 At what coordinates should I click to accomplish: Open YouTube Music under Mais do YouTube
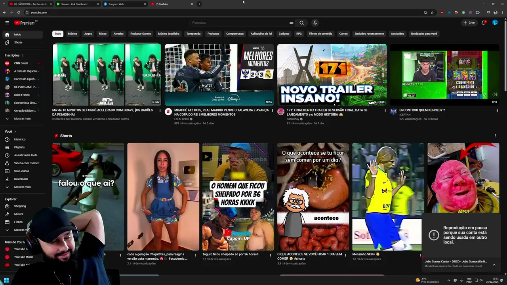point(24,257)
